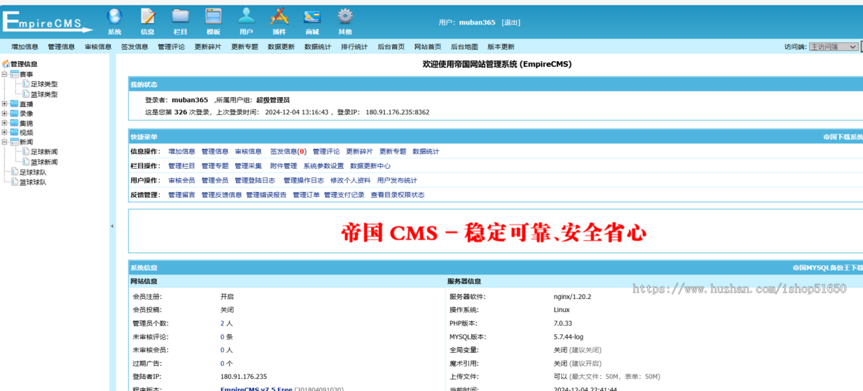Click the EmpireCMS logo

click(x=47, y=21)
